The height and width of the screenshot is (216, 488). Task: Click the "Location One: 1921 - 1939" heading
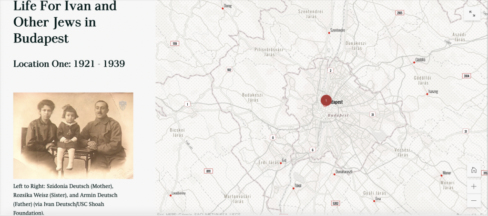(69, 63)
